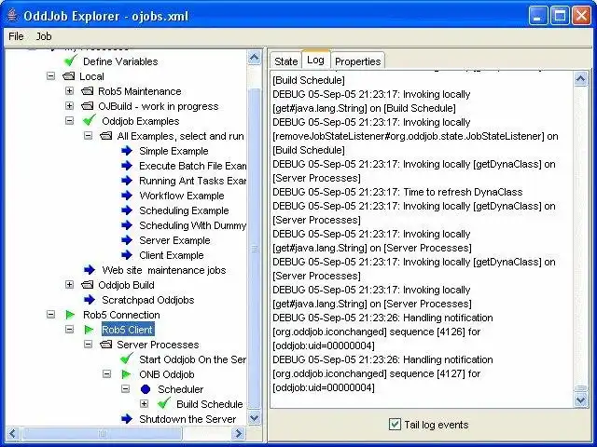Click the blue arrow icon of Scratchpad Oddjobs
Image resolution: width=597 pixels, height=447 pixels.
[90, 300]
